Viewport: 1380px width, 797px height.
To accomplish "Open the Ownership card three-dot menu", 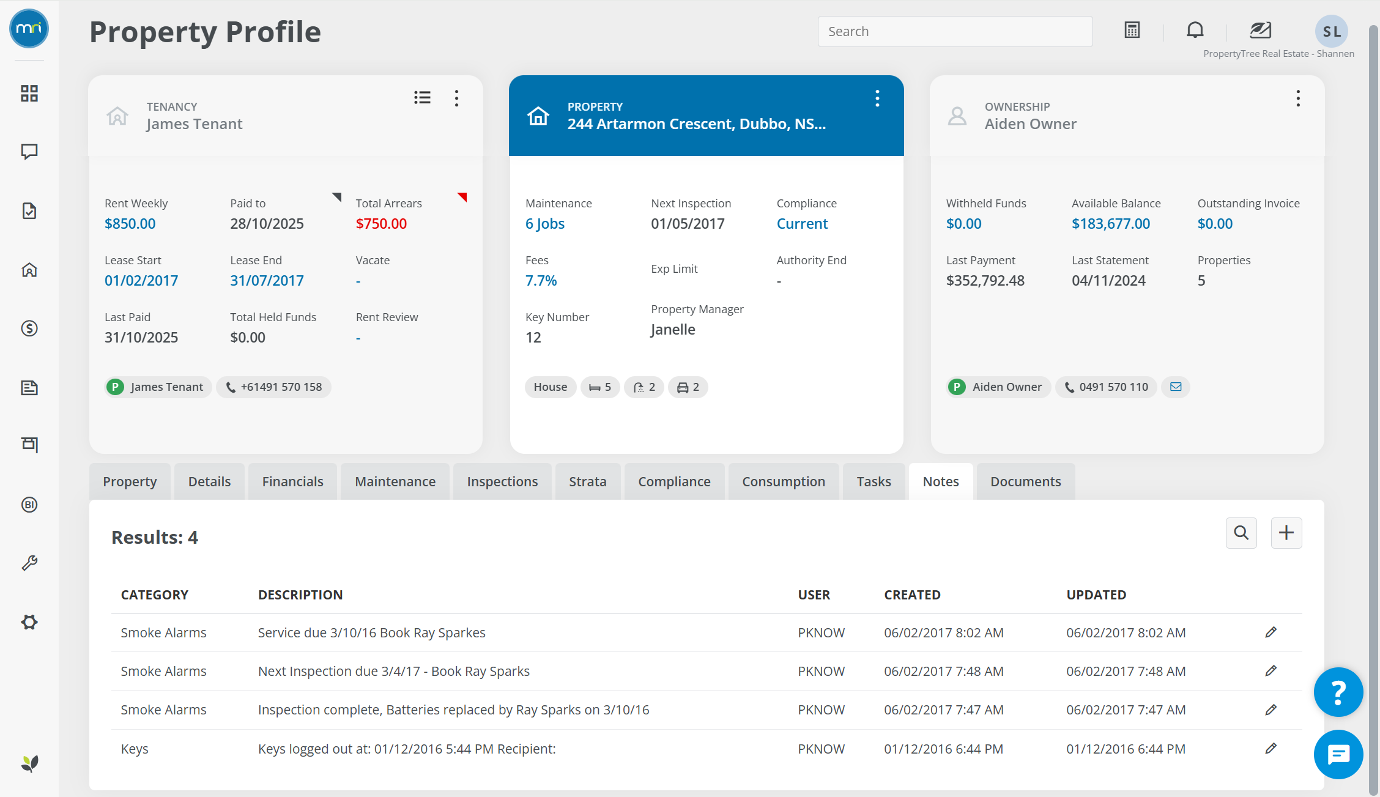I will [x=1298, y=98].
